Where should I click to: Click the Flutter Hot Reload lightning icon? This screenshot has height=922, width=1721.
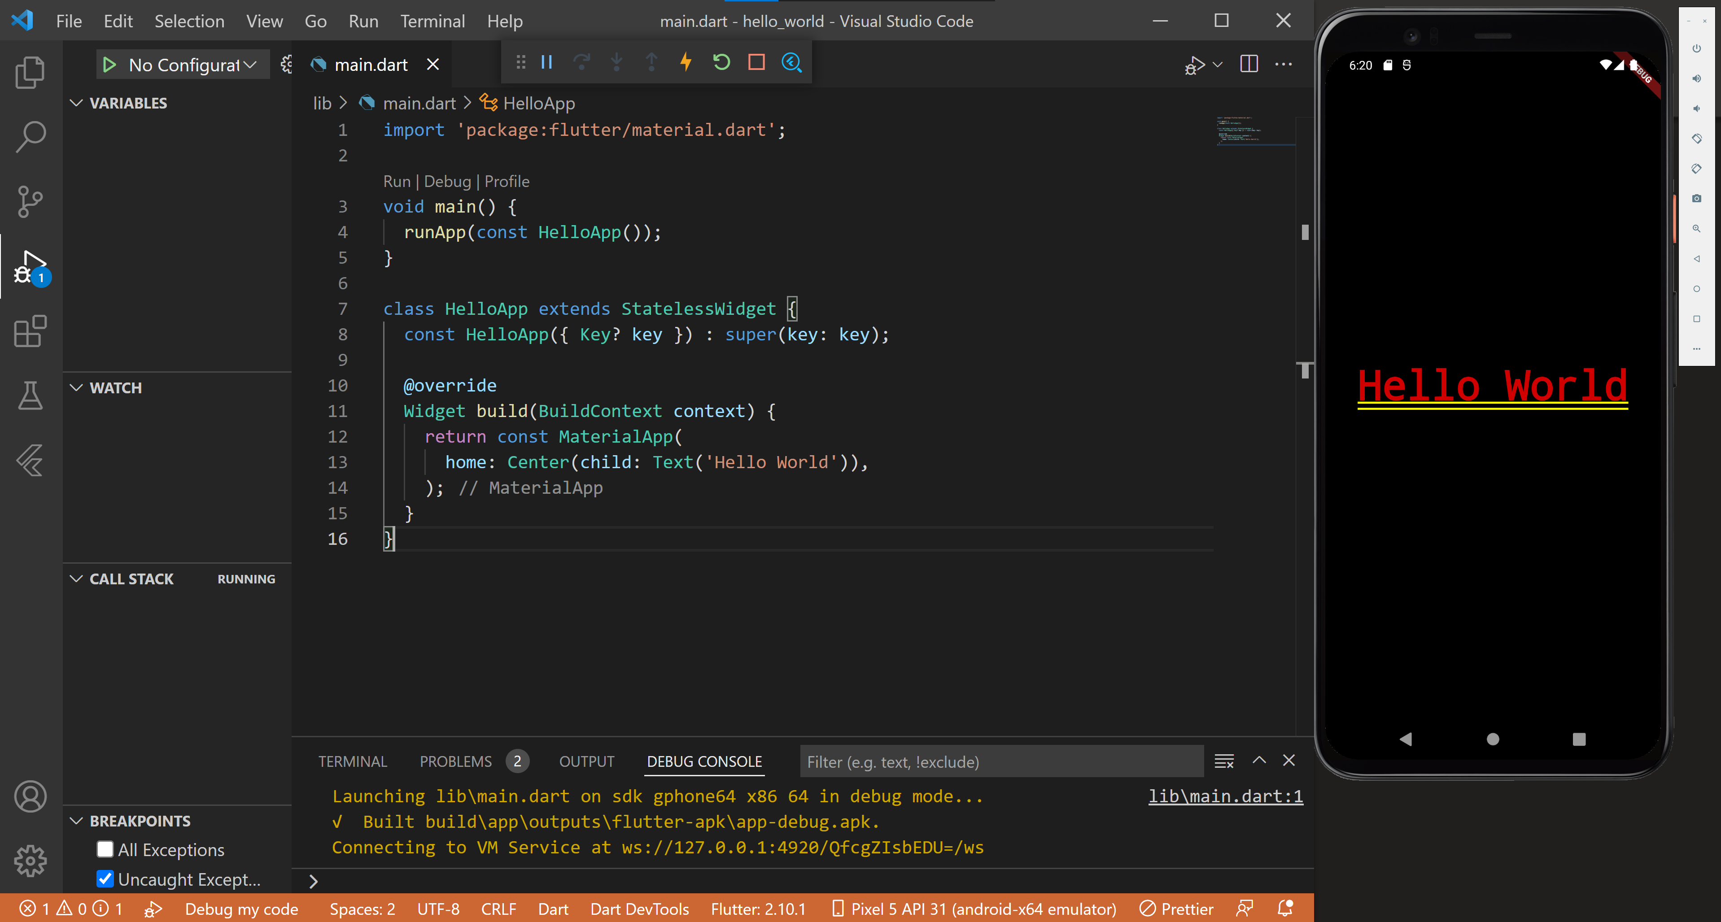[686, 63]
